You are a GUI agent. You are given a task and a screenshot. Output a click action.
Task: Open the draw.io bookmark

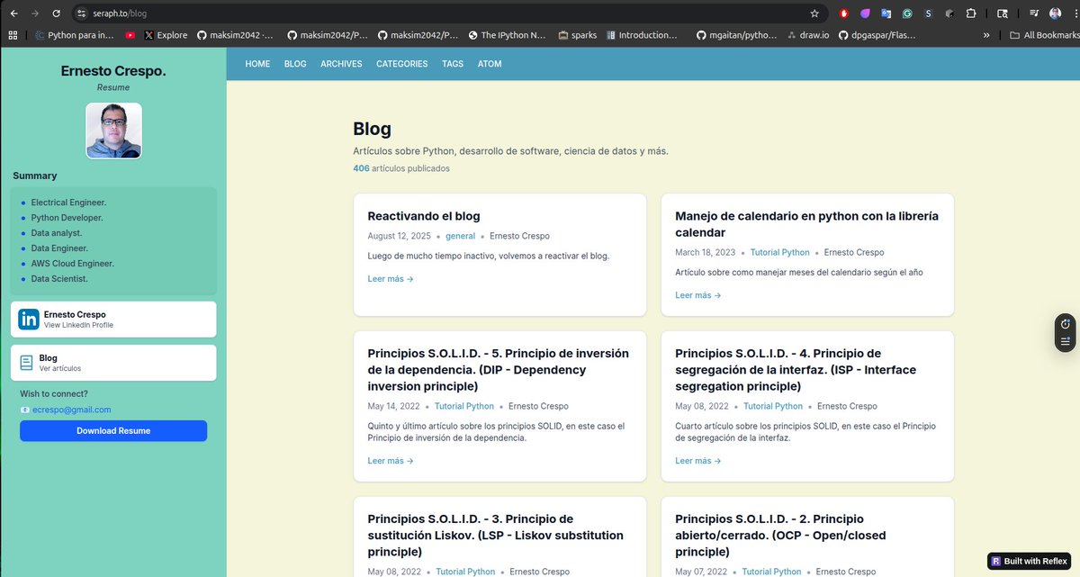[x=808, y=35]
